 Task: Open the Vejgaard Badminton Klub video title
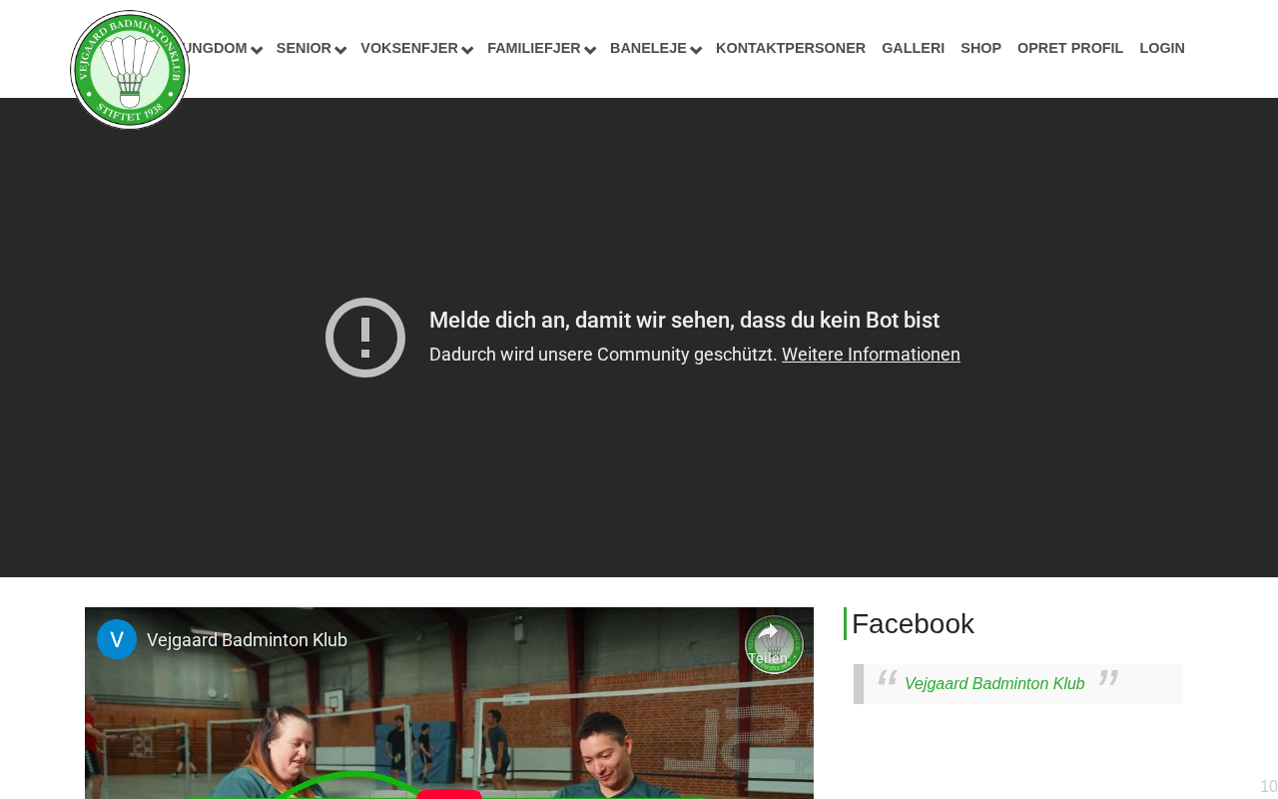[247, 640]
